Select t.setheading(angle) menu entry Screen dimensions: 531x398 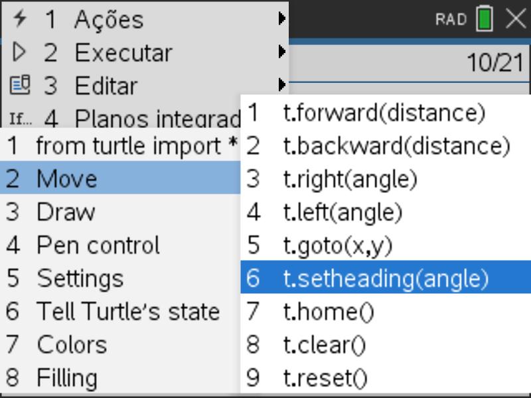coord(386,277)
